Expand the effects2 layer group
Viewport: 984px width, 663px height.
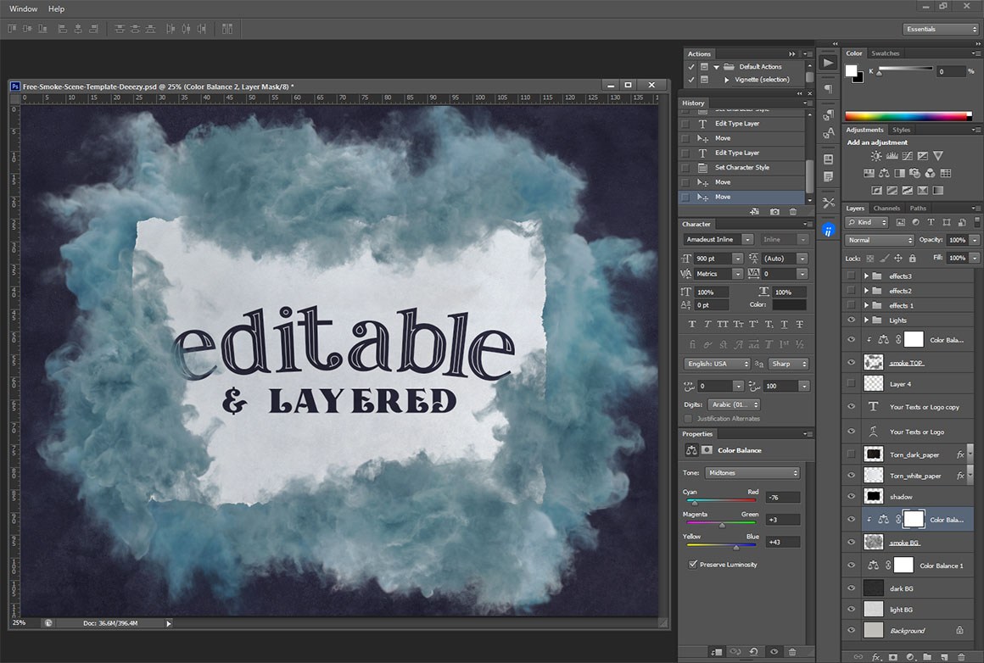867,291
